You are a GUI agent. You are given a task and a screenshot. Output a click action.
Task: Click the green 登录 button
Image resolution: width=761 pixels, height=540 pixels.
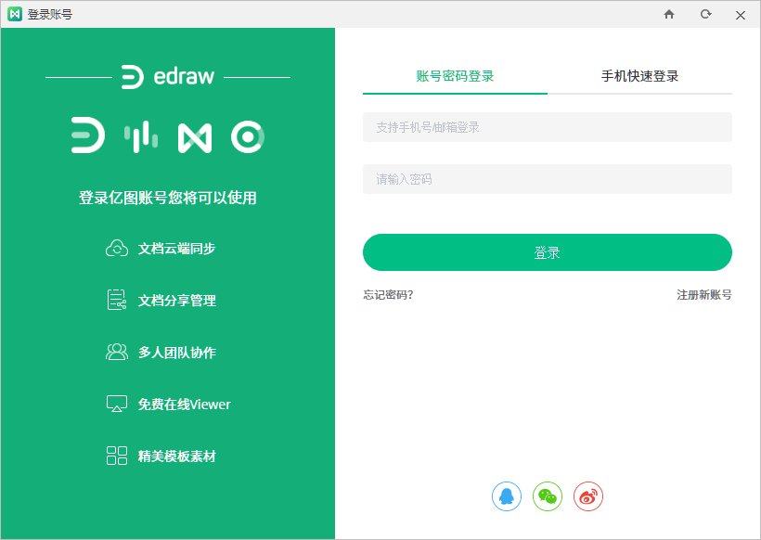[x=548, y=252]
